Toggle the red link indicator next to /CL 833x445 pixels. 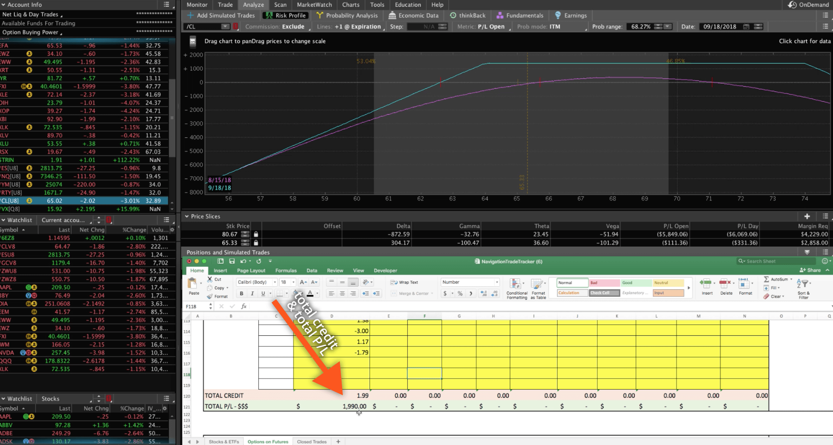[236, 26]
